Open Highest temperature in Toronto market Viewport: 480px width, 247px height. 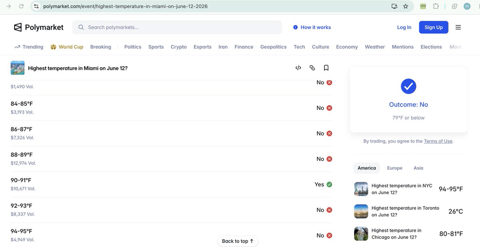[x=405, y=211]
